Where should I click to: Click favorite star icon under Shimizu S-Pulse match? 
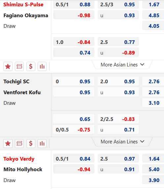click(8, 66)
